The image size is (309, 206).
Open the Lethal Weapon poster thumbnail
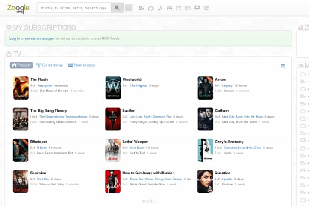coord(113,150)
